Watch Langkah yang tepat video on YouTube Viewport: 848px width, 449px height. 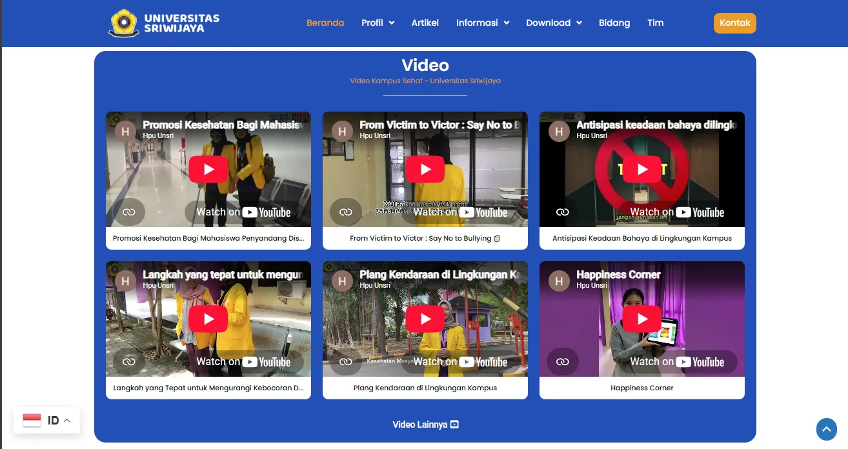coord(244,362)
